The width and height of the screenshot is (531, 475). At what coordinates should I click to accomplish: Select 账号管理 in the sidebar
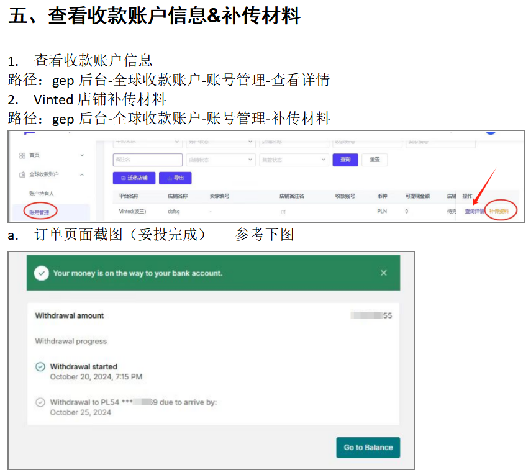pyautogui.click(x=40, y=212)
